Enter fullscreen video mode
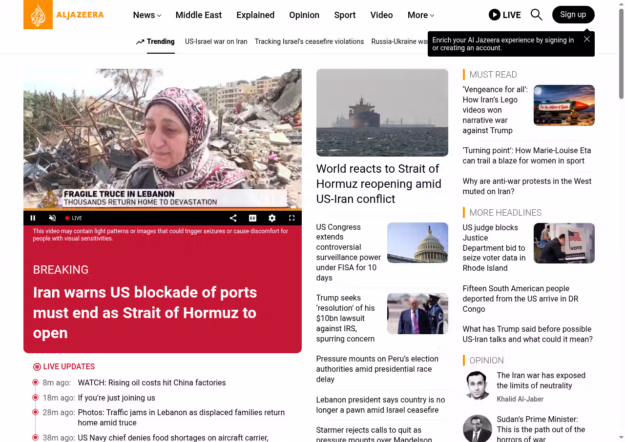 coord(292,218)
